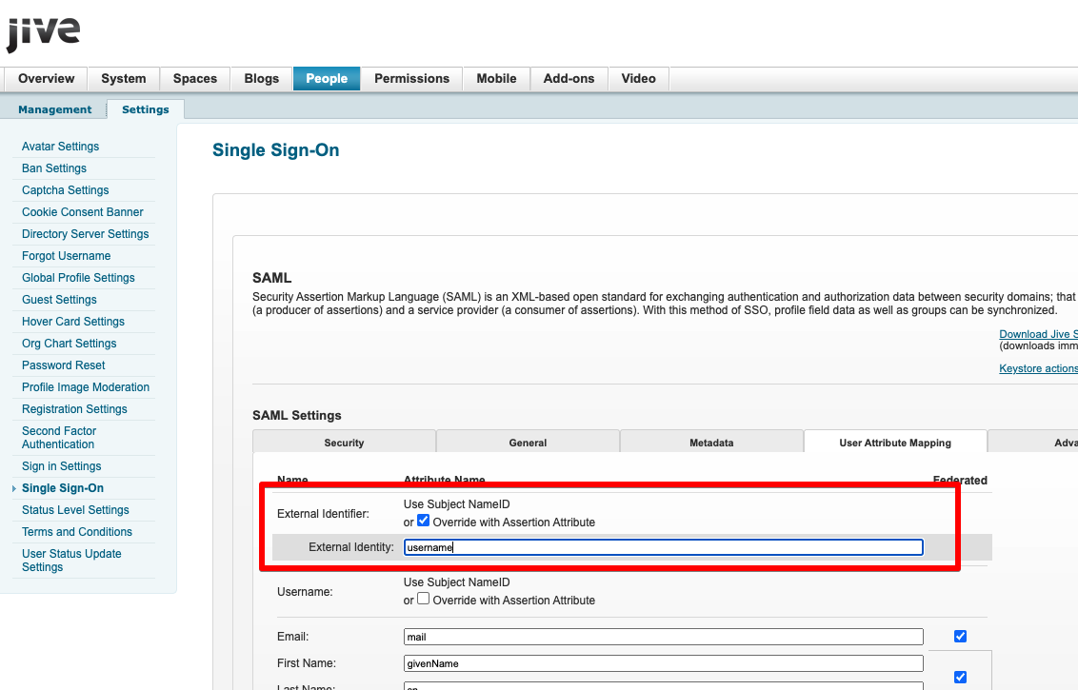Go to Registration Settings

click(x=74, y=410)
